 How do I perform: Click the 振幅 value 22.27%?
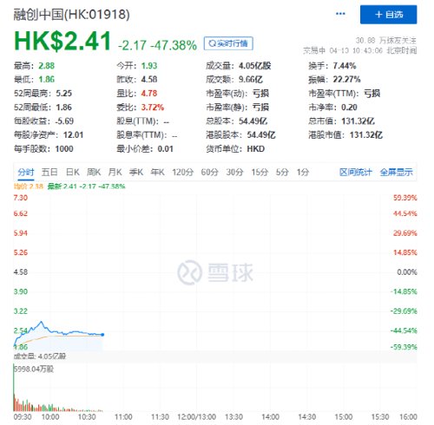[x=346, y=80]
